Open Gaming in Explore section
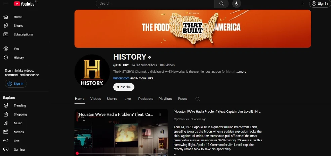The width and height of the screenshot is (331, 156). click(x=19, y=150)
